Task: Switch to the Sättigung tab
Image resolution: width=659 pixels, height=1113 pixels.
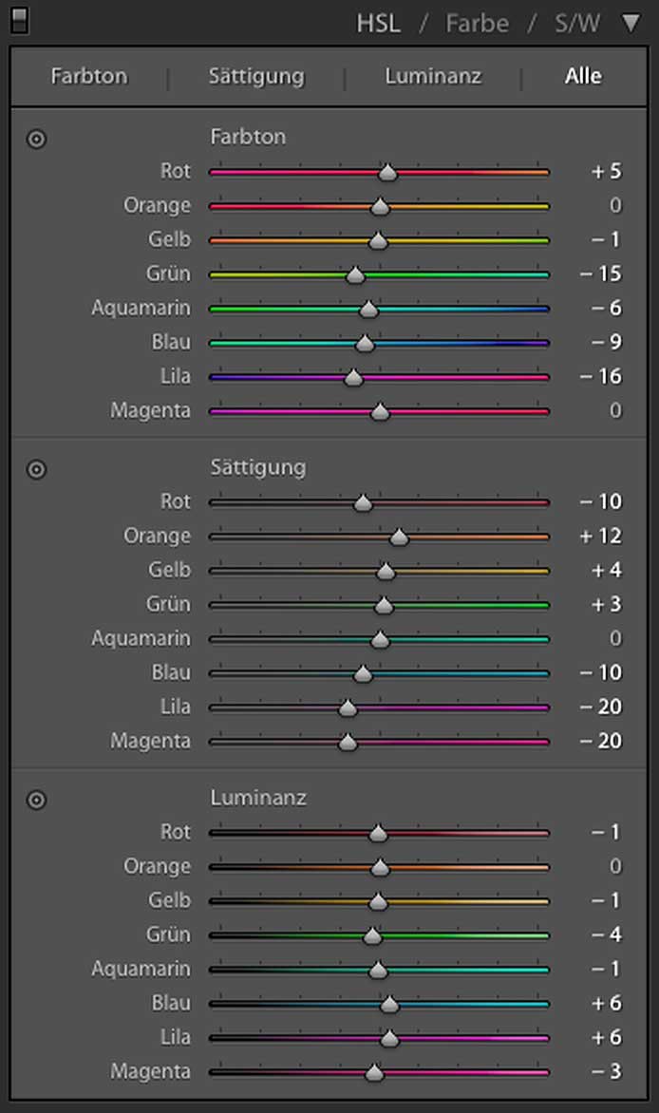Action: (x=256, y=76)
